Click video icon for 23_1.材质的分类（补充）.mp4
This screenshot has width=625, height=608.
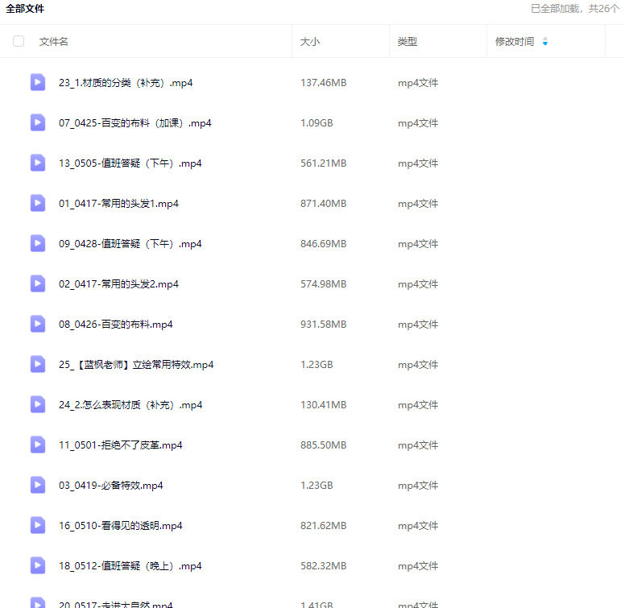coord(38,82)
